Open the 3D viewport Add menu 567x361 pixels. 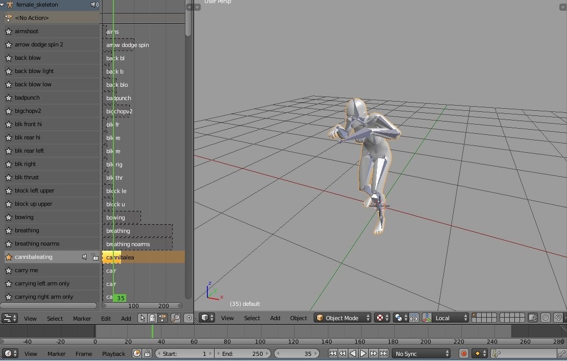click(x=275, y=318)
